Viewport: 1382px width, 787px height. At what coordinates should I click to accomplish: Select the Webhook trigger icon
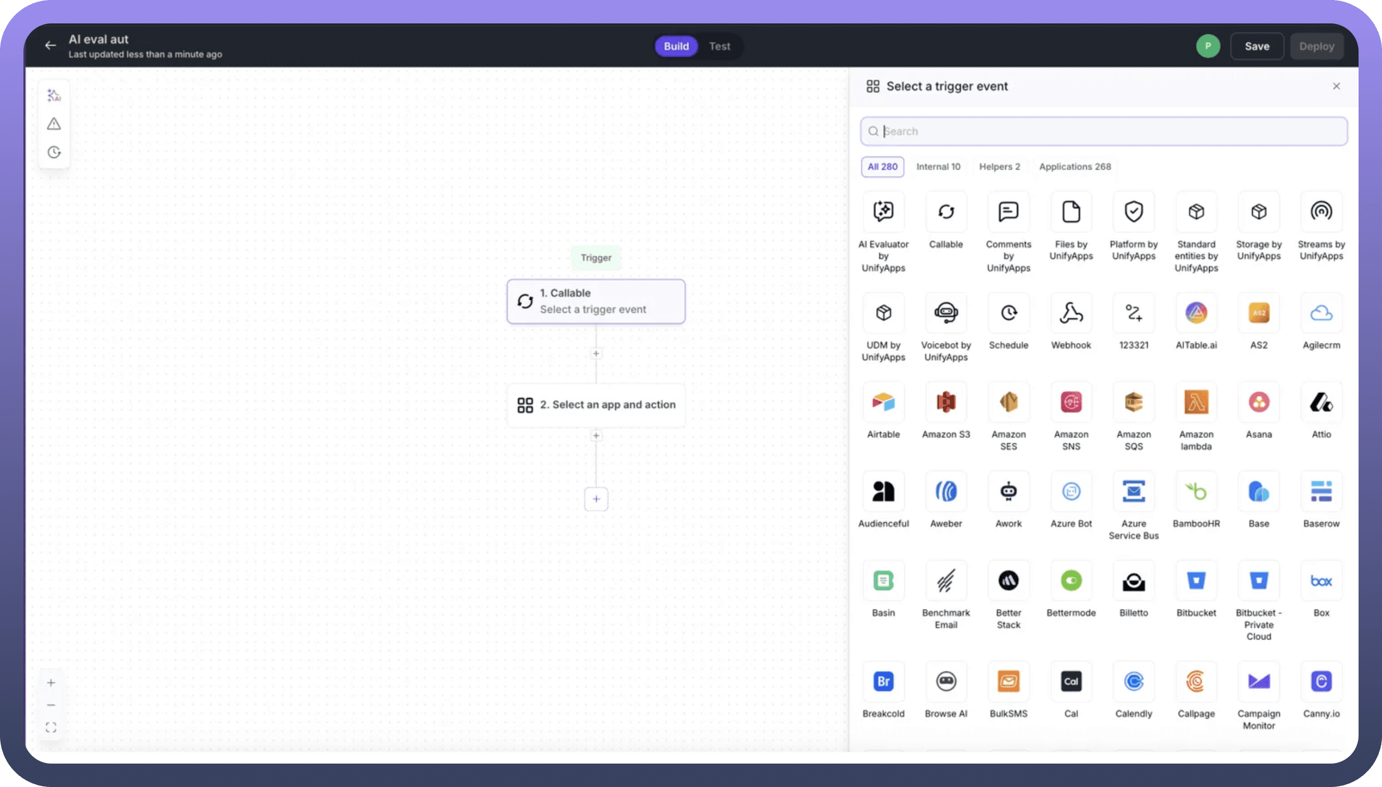tap(1071, 313)
